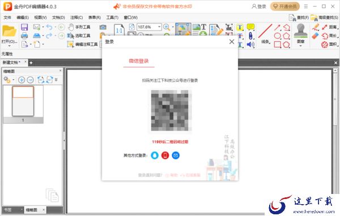
Task: Draw a rectangle with the red square tool
Action: (277, 45)
